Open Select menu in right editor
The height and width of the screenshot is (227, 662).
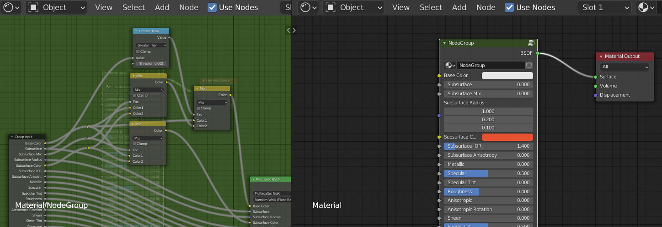pos(431,7)
